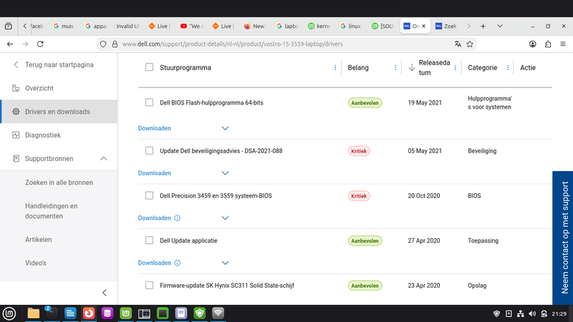Screen dimensions: 573x322
Task: Open the network icon in system tray
Action: click(x=521, y=313)
